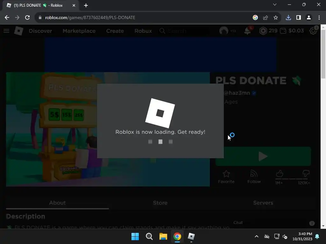Click the chat info circle icon

click(x=312, y=223)
